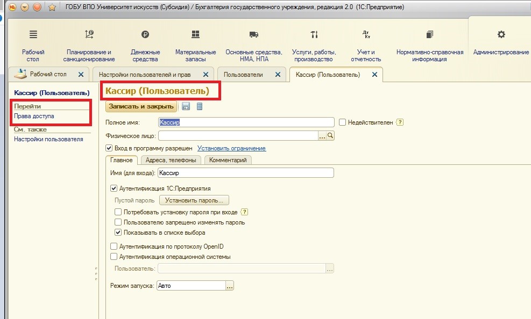Click the Кассир (Пользователь) sidebar heading
Viewport: 531px width, 319px height.
[52, 93]
